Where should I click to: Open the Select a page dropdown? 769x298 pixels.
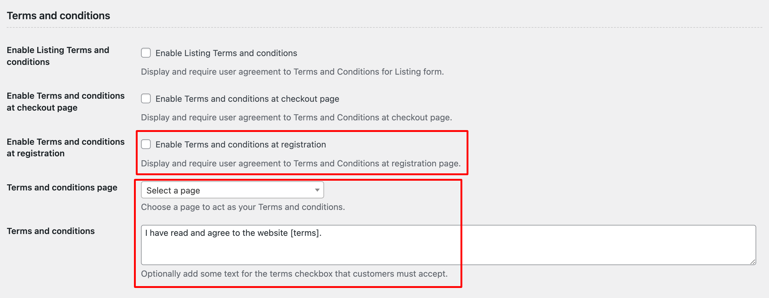(232, 190)
